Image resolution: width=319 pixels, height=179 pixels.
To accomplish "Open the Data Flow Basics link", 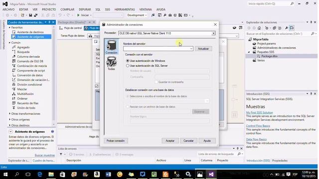I will point(256,139).
